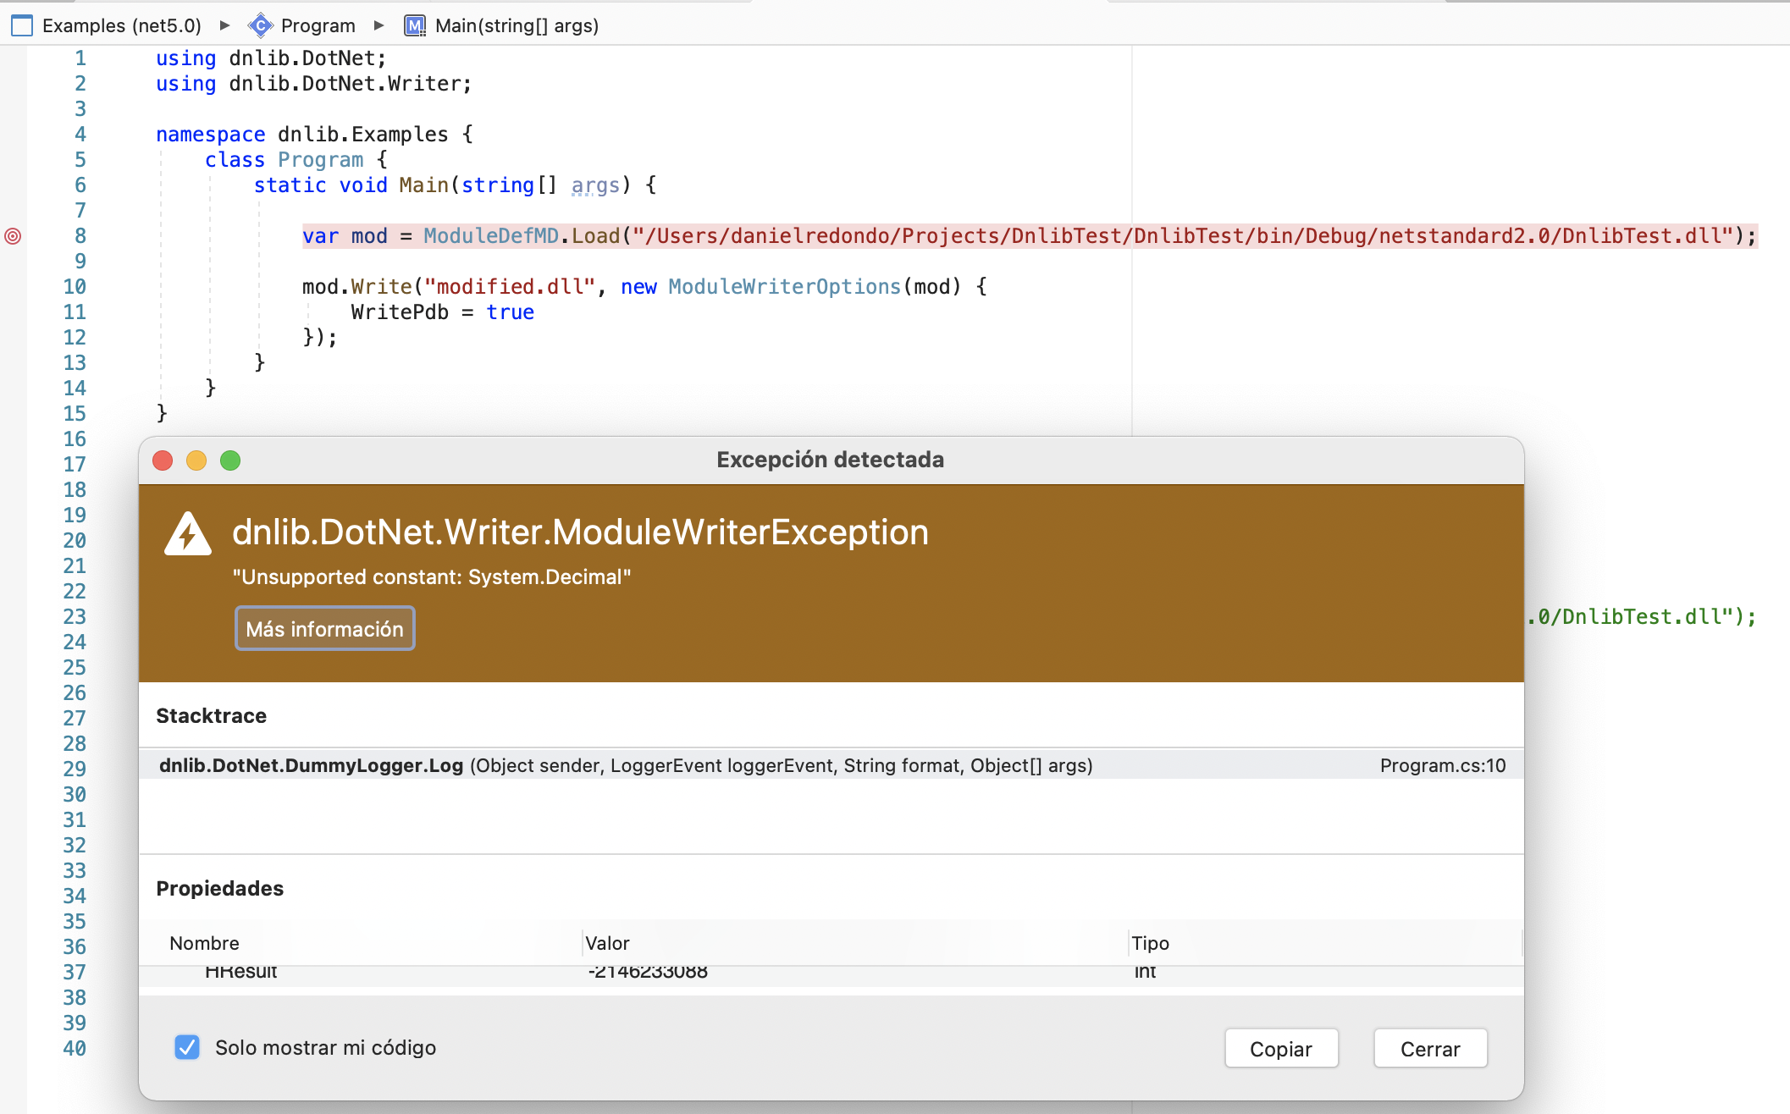Viewport: 1790px width, 1114px height.
Task: Click the Nombre column header
Action: click(x=204, y=943)
